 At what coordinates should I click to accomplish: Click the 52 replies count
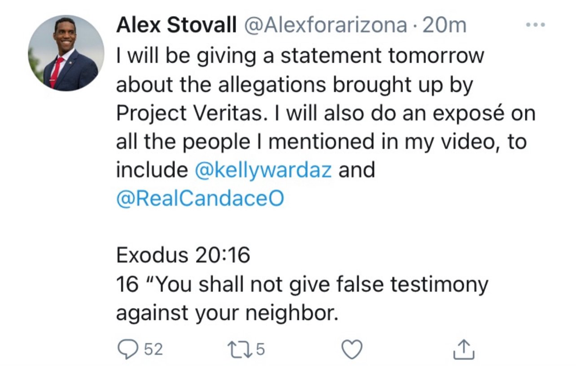point(153,349)
